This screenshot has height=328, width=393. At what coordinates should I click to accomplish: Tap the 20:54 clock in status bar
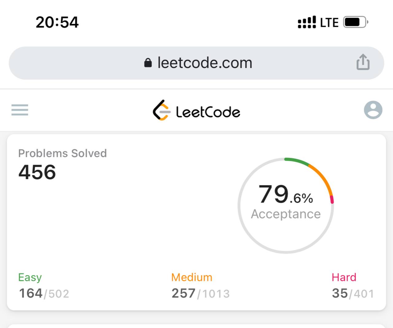click(57, 22)
